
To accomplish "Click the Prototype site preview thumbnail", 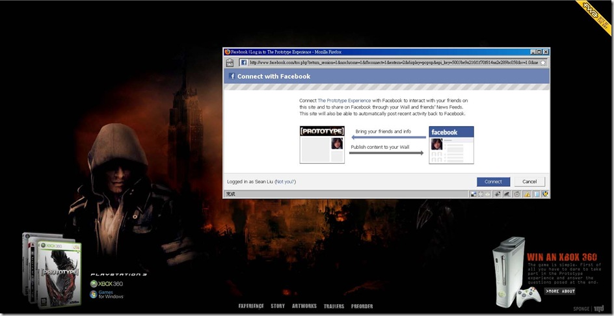I will pyautogui.click(x=322, y=145).
